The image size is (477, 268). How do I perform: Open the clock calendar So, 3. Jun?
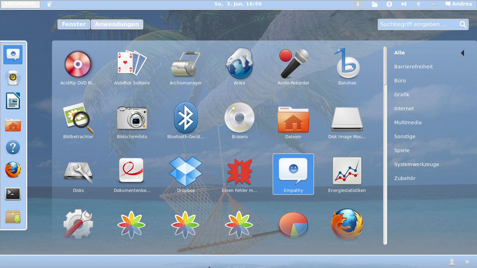[x=238, y=4]
